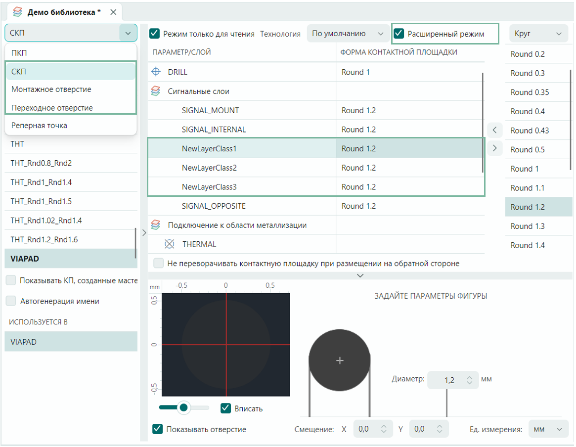Viewport: 576px width, 447px height.
Task: Toggle Расширенный режим checkbox
Action: [x=399, y=34]
